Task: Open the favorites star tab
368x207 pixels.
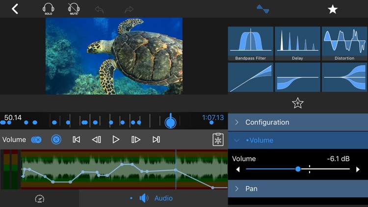Action: click(x=333, y=9)
